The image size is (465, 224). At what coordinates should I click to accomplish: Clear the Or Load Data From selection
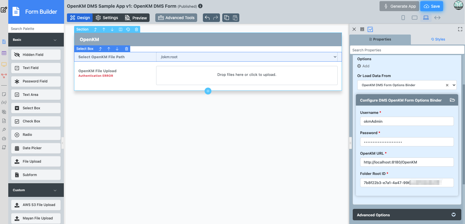coord(447,85)
